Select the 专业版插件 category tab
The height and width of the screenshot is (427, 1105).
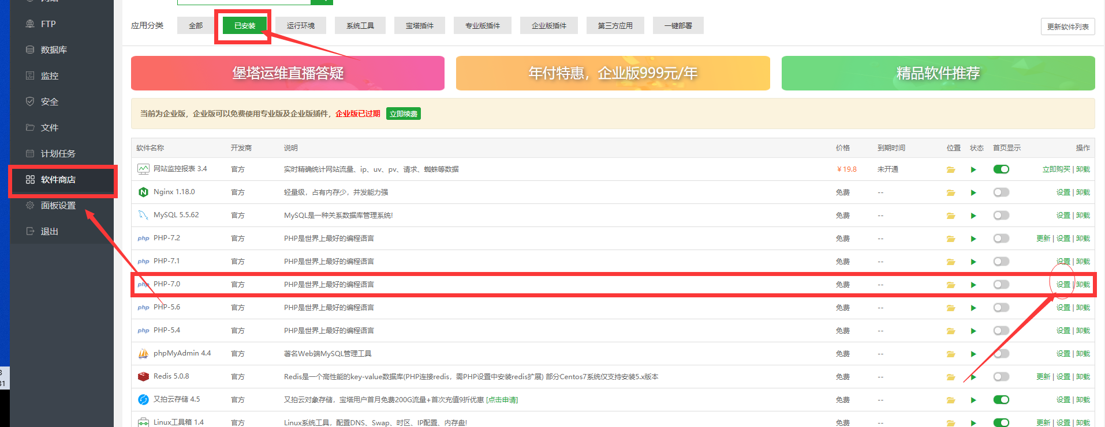click(483, 25)
